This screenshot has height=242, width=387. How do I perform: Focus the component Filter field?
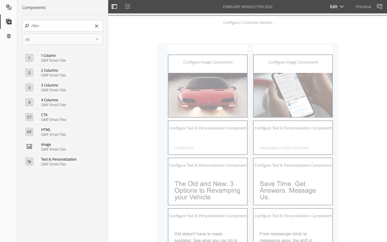(63, 26)
